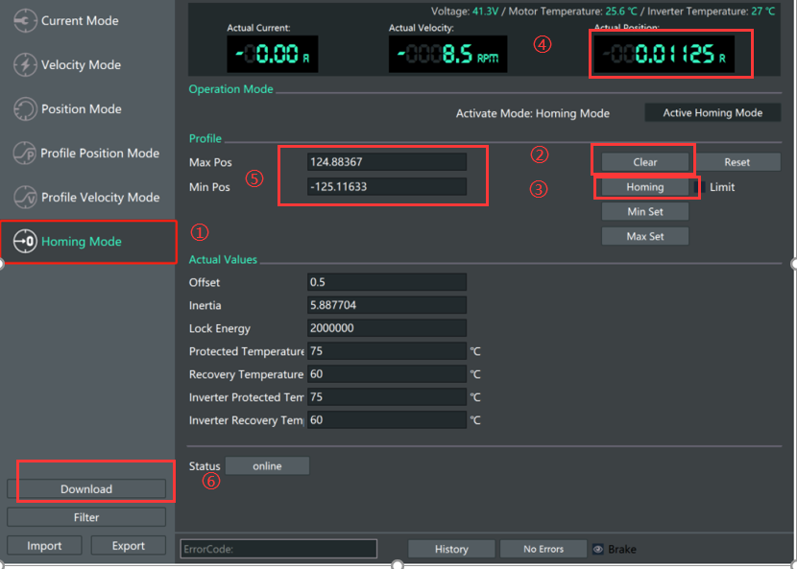The height and width of the screenshot is (569, 797).
Task: Download parameters using the Download button
Action: pos(86,489)
